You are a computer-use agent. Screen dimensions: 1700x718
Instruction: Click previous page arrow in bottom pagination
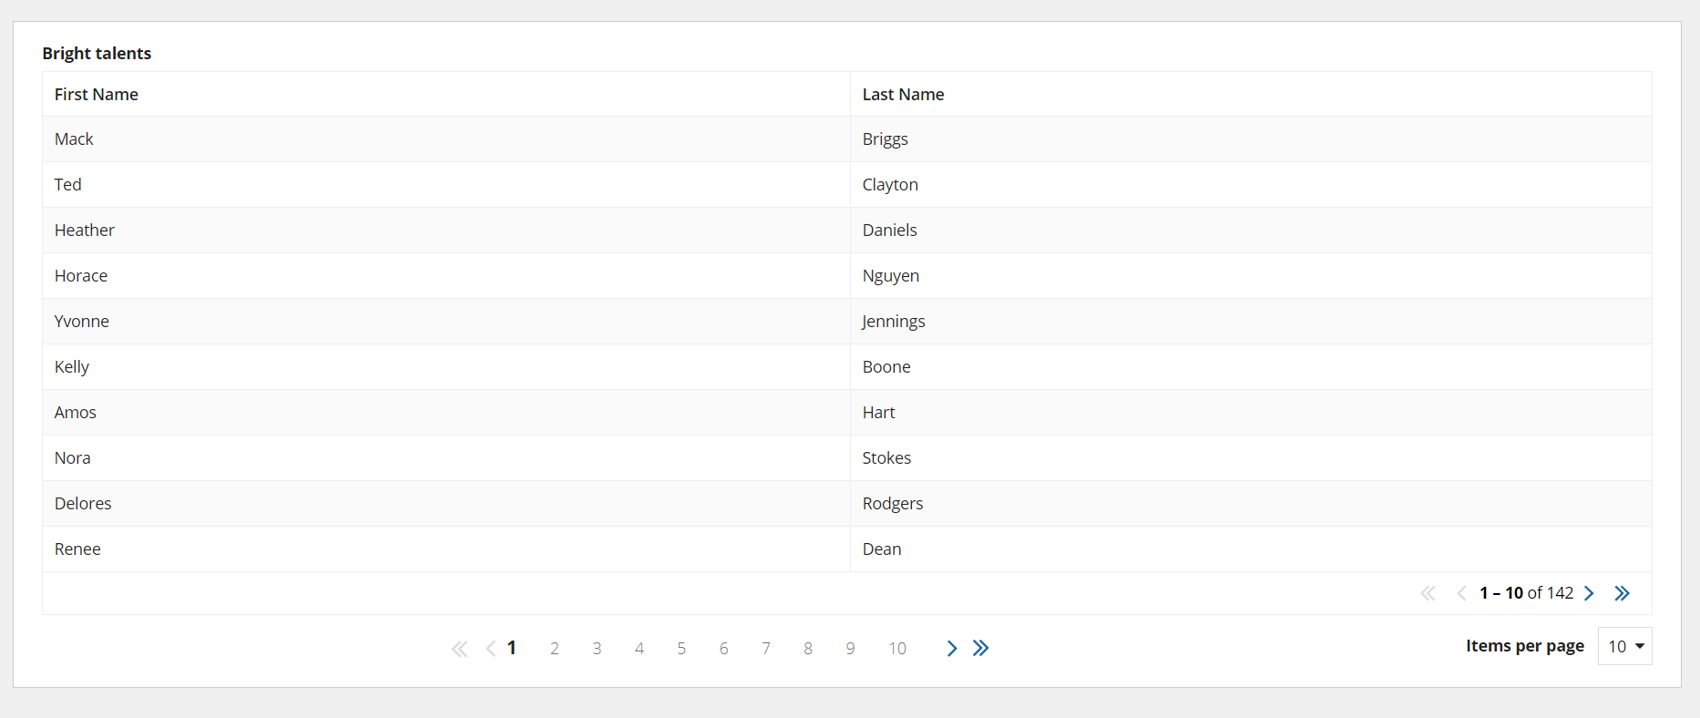[491, 648]
